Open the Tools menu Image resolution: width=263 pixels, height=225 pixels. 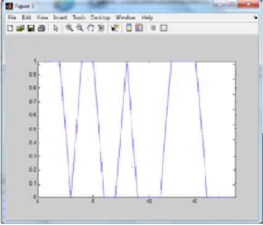[x=79, y=17]
